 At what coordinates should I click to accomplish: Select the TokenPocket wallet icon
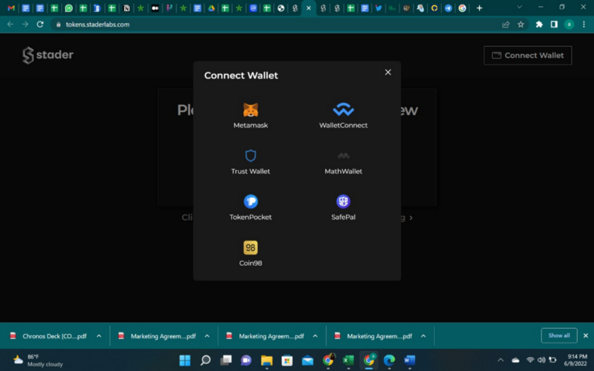(250, 201)
